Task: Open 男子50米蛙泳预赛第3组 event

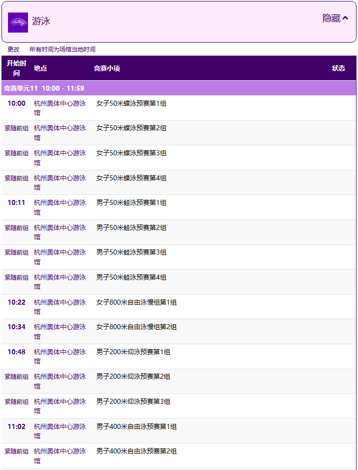Action: [131, 253]
